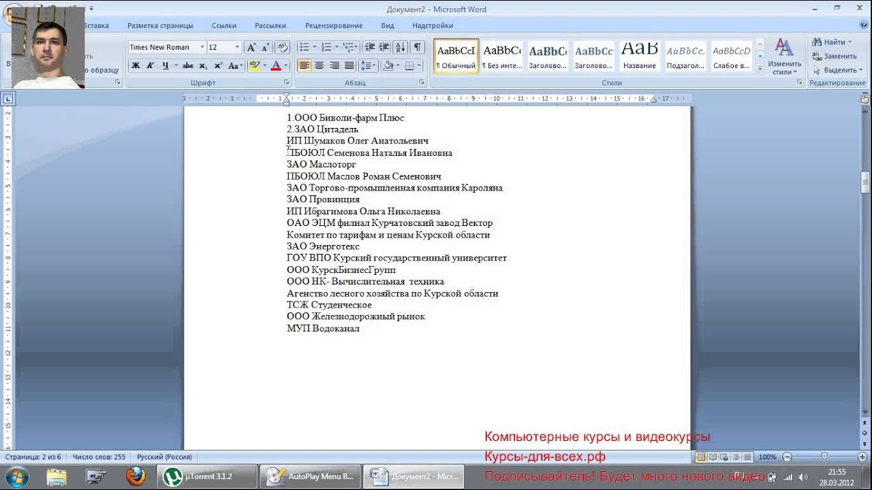The width and height of the screenshot is (872, 490).
Task: Open the Вид tab
Action: point(388,25)
